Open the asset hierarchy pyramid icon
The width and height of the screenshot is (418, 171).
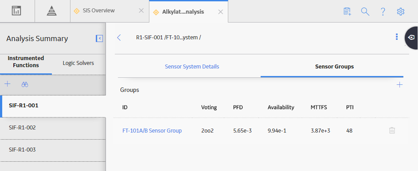click(52, 11)
